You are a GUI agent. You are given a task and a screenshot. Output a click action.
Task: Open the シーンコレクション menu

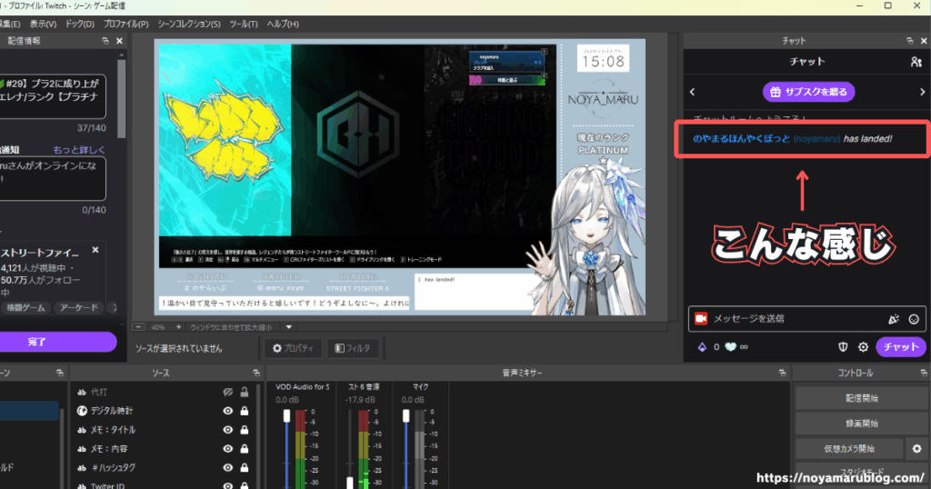[x=190, y=24]
